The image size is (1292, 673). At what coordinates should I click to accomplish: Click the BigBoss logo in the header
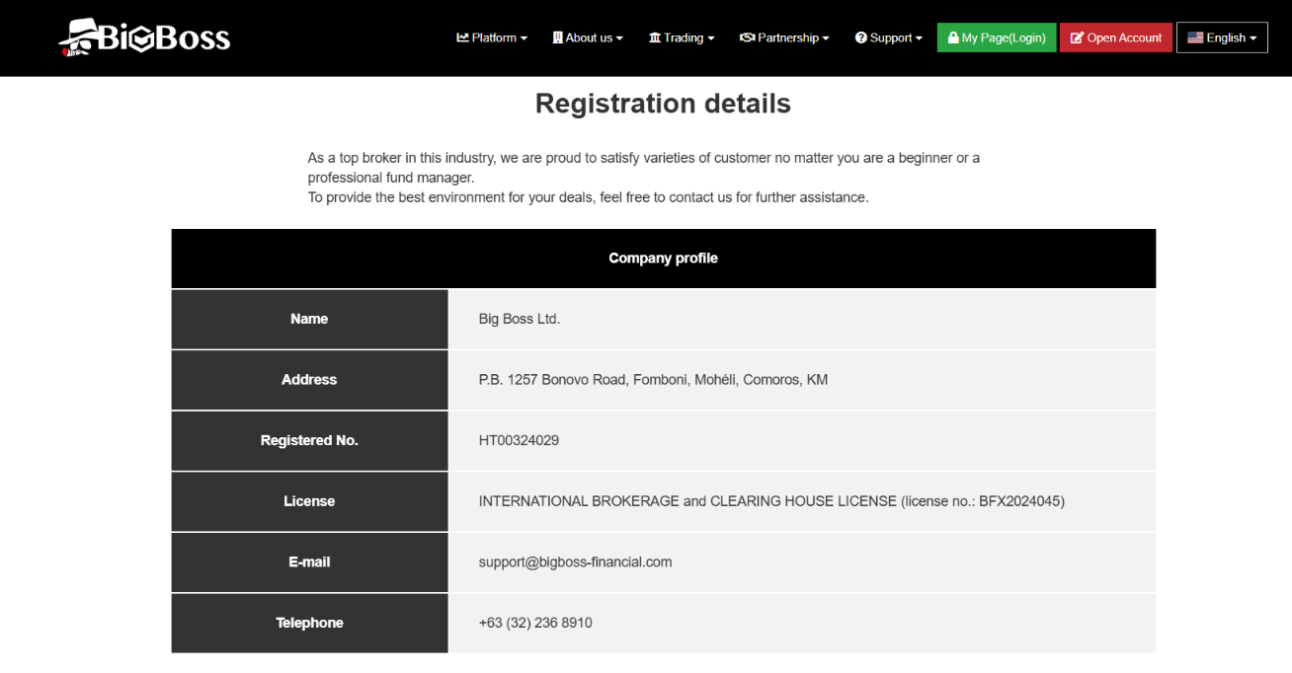tap(144, 37)
